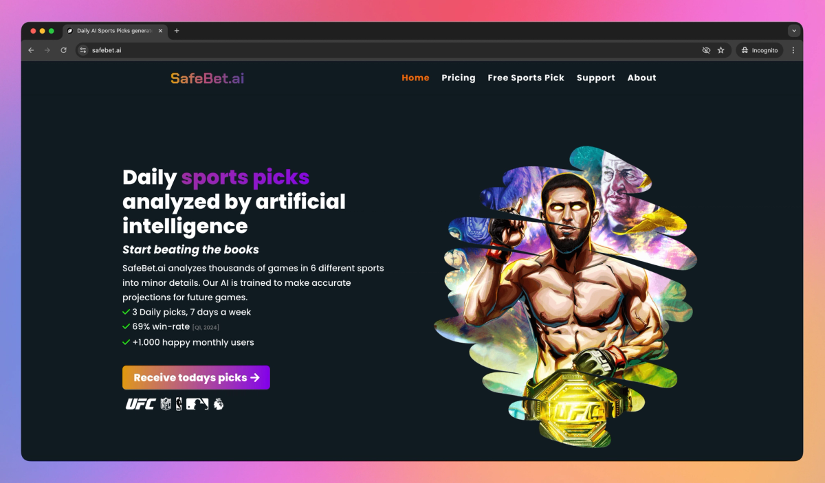Click the NBA logo icon
Viewport: 825px width, 483px height.
coord(179,404)
